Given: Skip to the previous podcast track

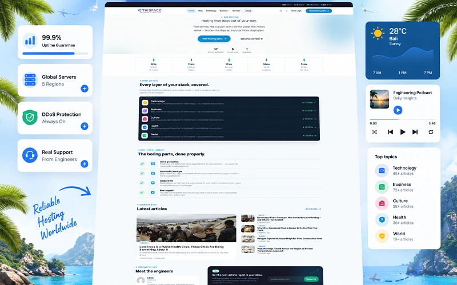Looking at the screenshot, I should pyautogui.click(x=390, y=132).
